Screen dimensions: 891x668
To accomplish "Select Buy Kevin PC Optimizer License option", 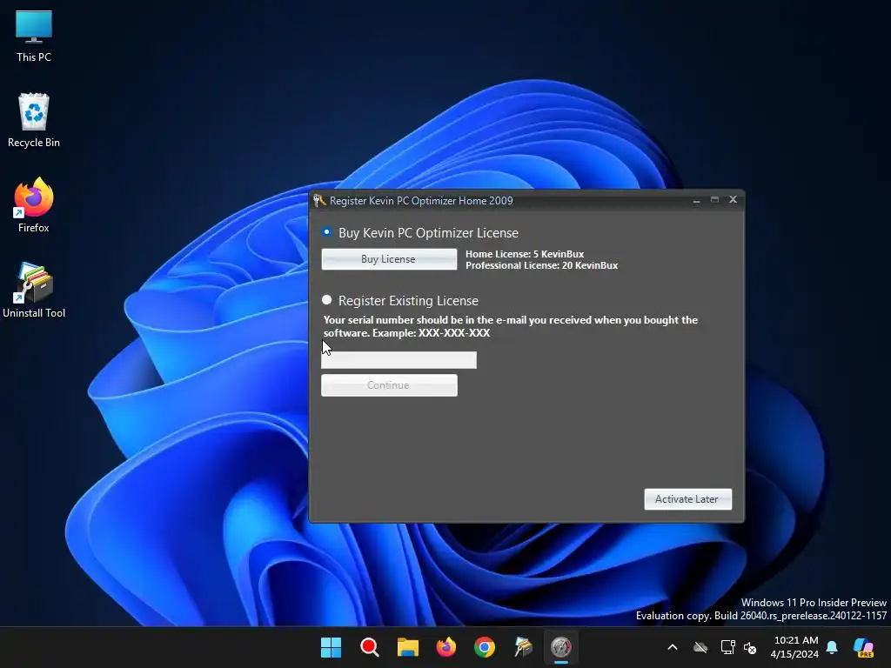I will tap(327, 231).
